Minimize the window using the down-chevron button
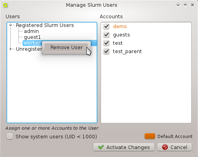The image size is (198, 157). click(178, 5)
